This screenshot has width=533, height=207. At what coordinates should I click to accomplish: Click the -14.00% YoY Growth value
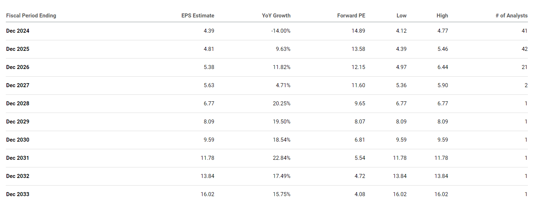point(281,31)
